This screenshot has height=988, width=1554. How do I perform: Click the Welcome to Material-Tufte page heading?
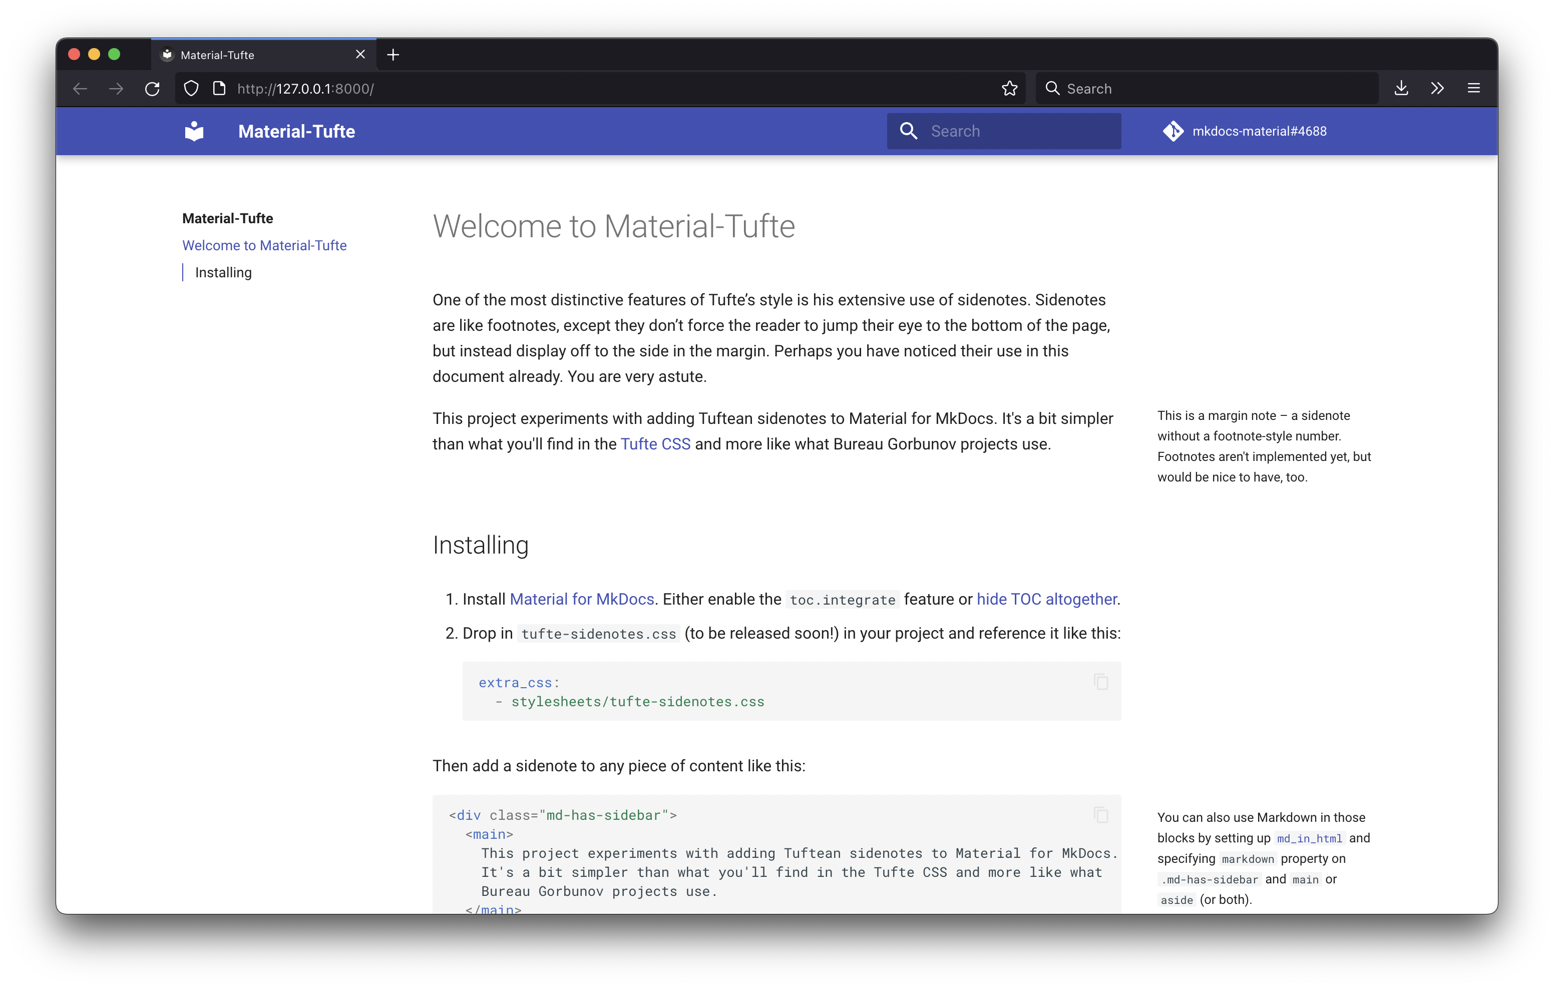614,227
